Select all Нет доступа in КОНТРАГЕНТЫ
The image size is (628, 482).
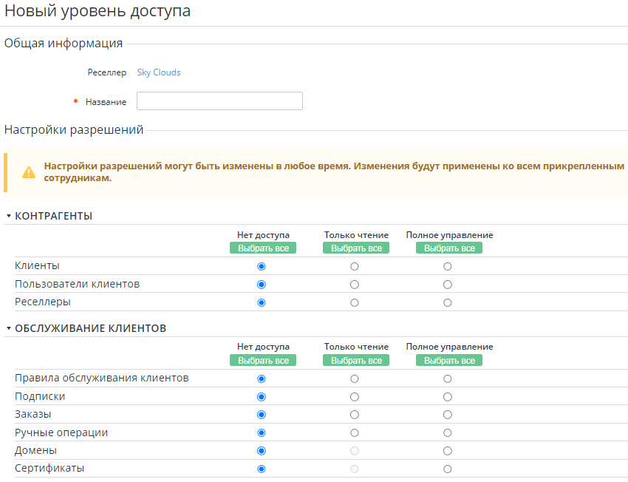point(263,248)
